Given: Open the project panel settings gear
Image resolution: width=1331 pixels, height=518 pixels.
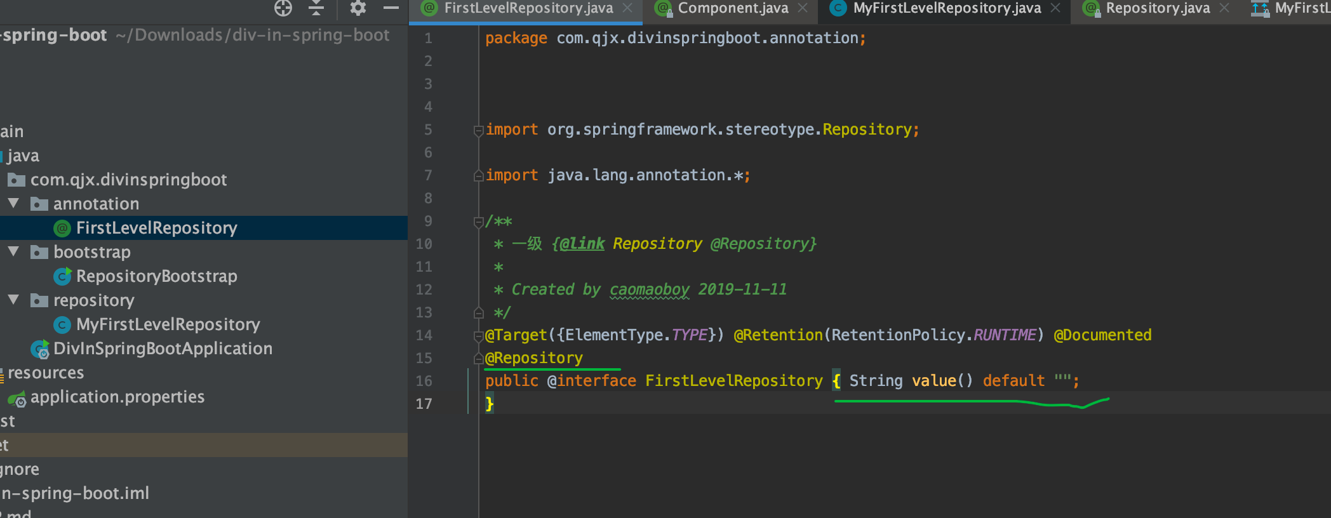Looking at the screenshot, I should (358, 8).
